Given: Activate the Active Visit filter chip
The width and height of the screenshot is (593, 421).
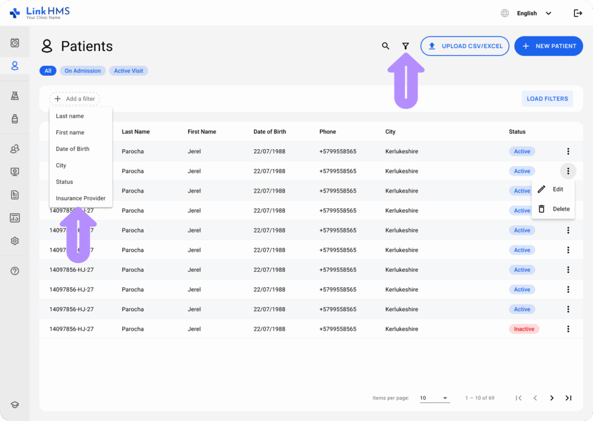Looking at the screenshot, I should (127, 70).
